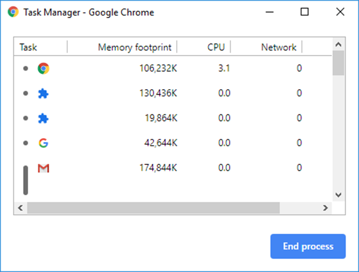Select the Gmail tab process icon

pos(43,168)
